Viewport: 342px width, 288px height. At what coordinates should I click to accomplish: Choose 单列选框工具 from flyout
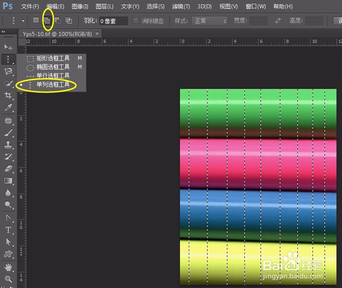coord(52,84)
